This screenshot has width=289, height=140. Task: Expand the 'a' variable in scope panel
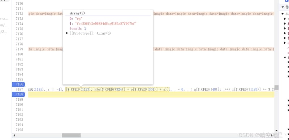(285, 43)
